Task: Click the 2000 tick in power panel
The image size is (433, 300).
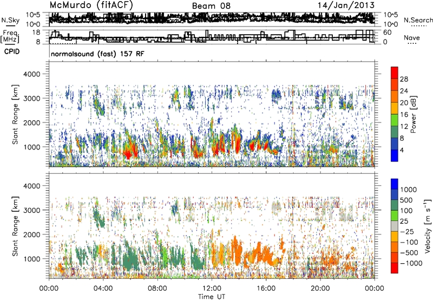Action: (x=33, y=122)
